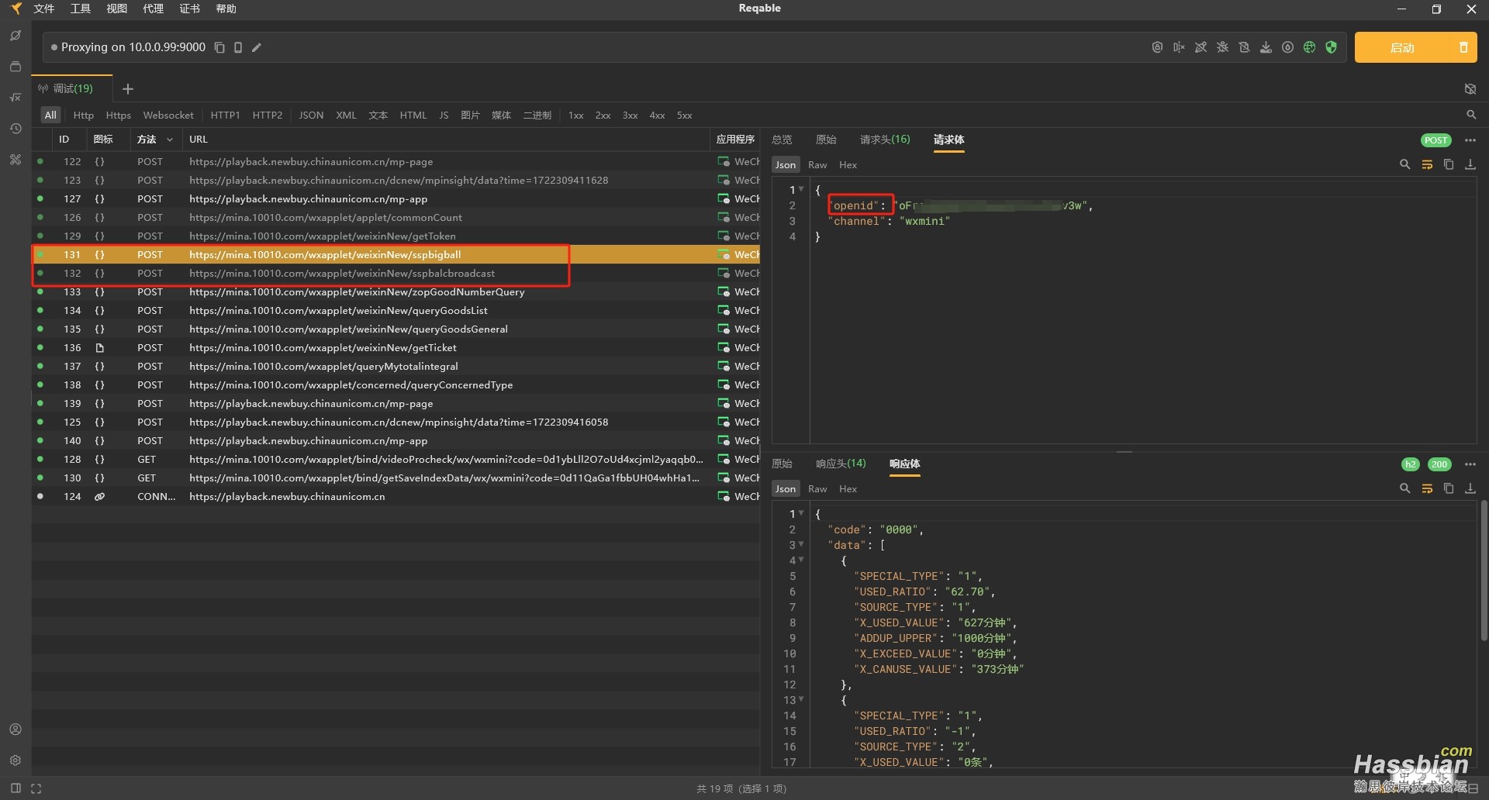Edit the proxy address with pencil icon
This screenshot has width=1489, height=800.
point(257,47)
